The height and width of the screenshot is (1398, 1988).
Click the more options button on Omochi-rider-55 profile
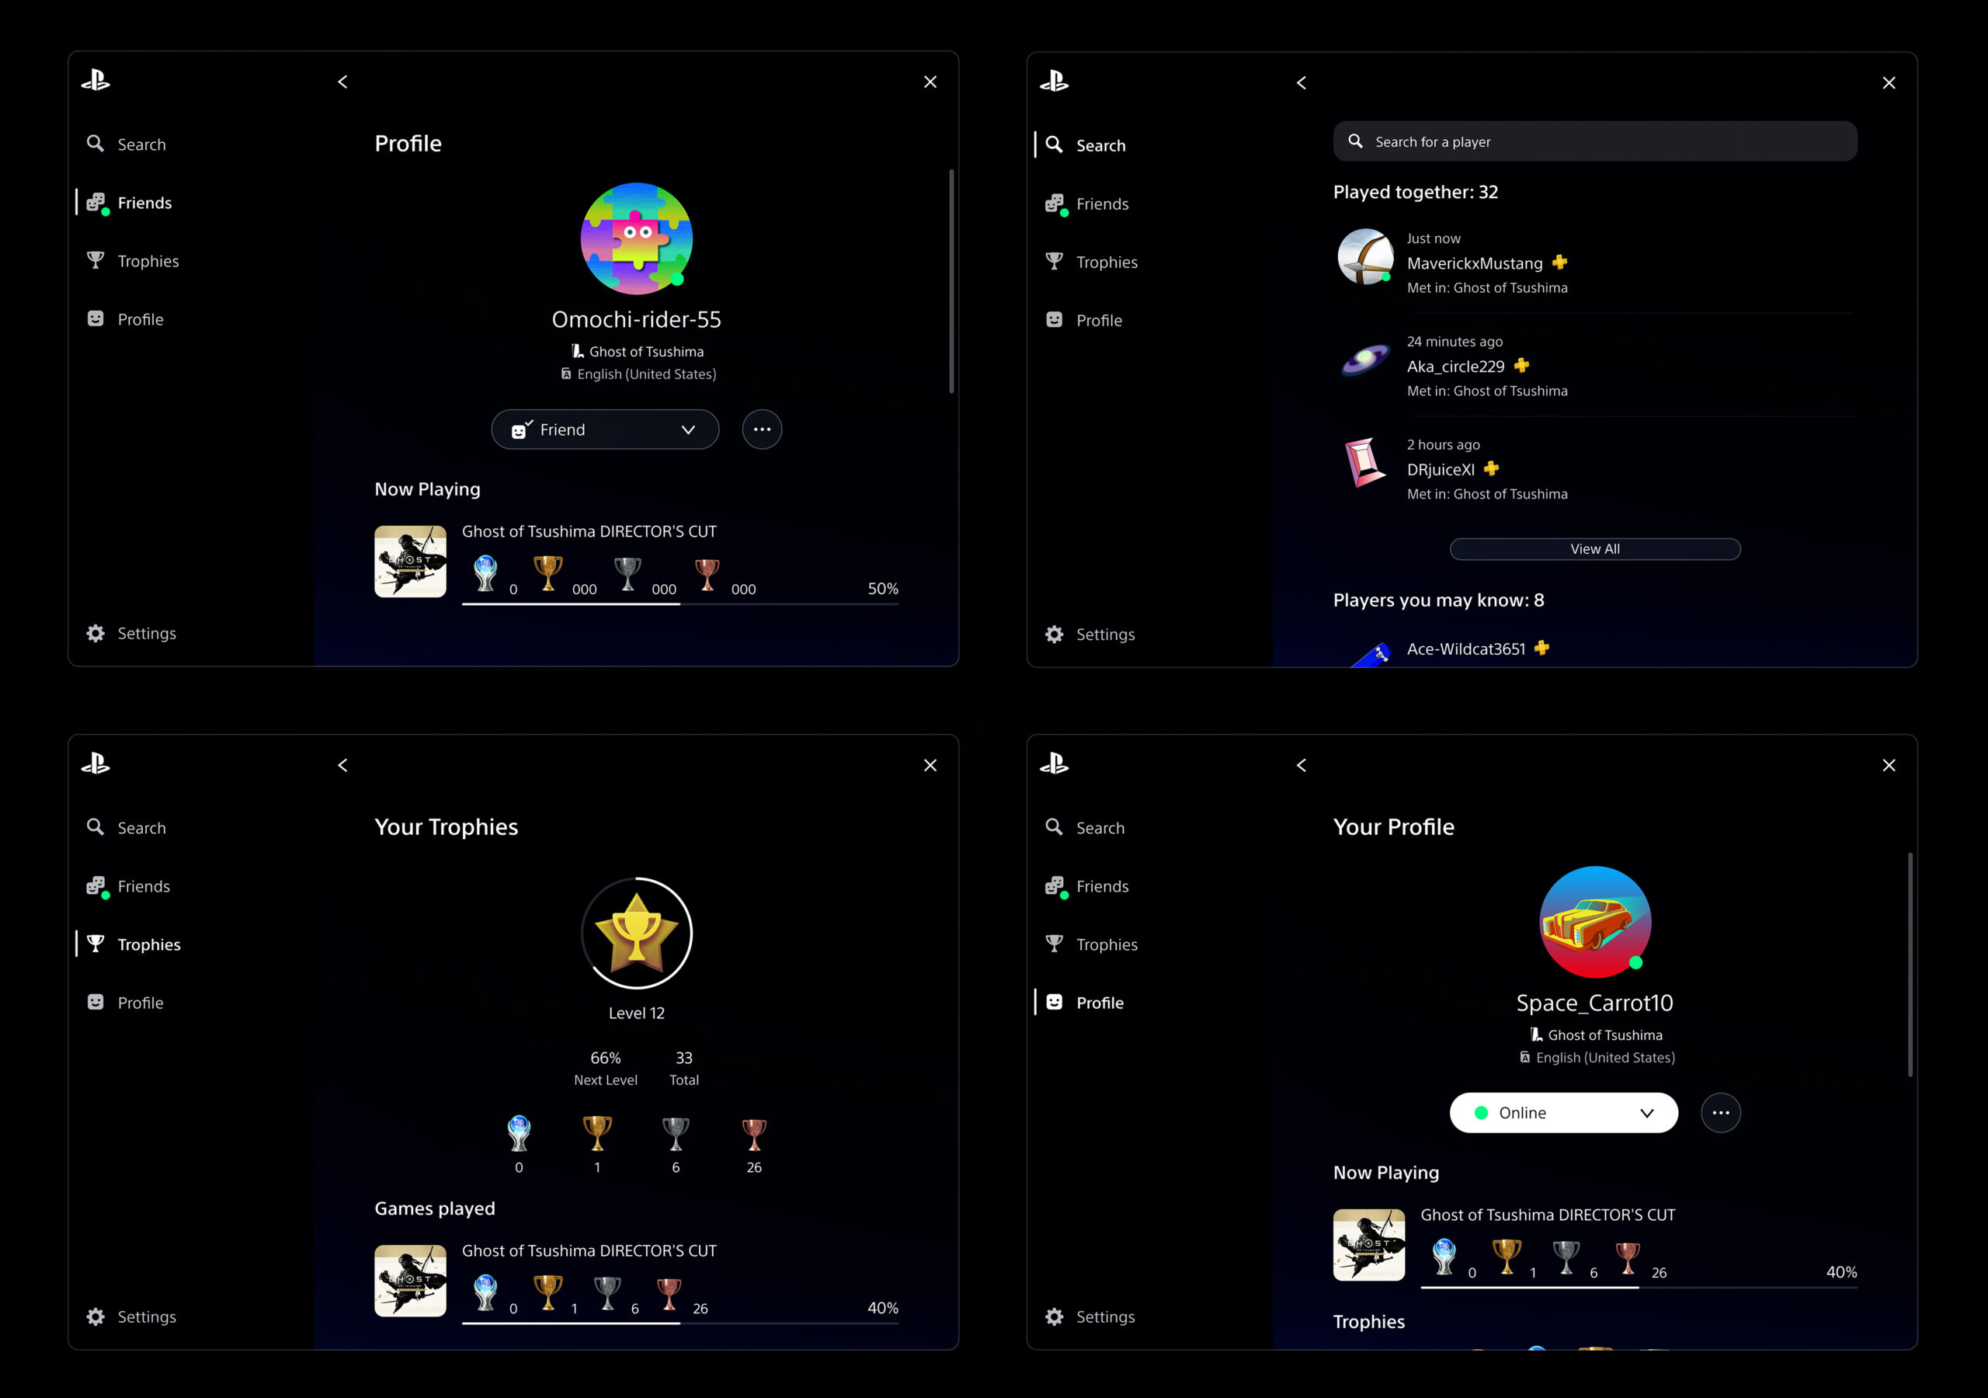coord(761,429)
